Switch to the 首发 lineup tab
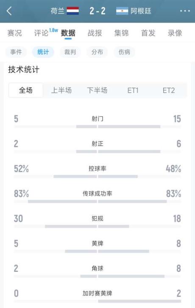Image resolution: width=195 pixels, height=308 pixels. 148,33
